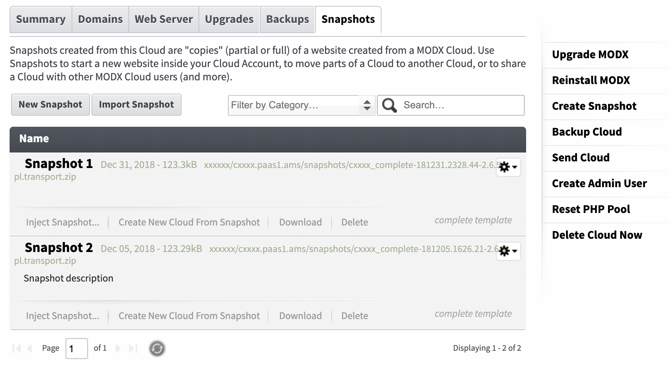Switch to the Backups tab
670x378 pixels.
[287, 20]
